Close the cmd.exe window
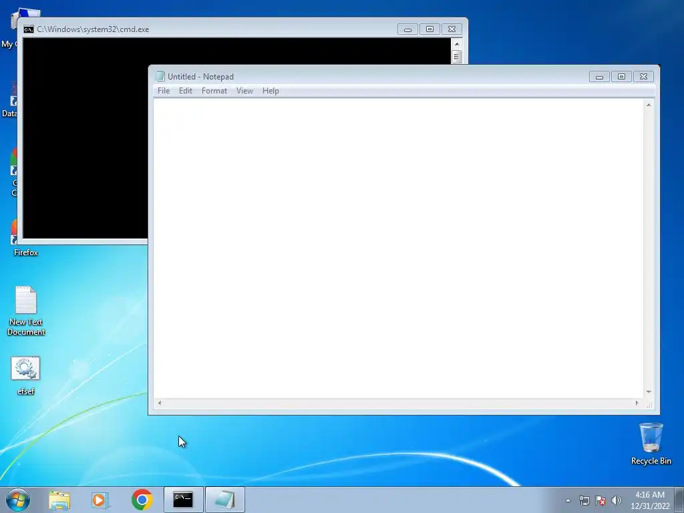 click(452, 29)
